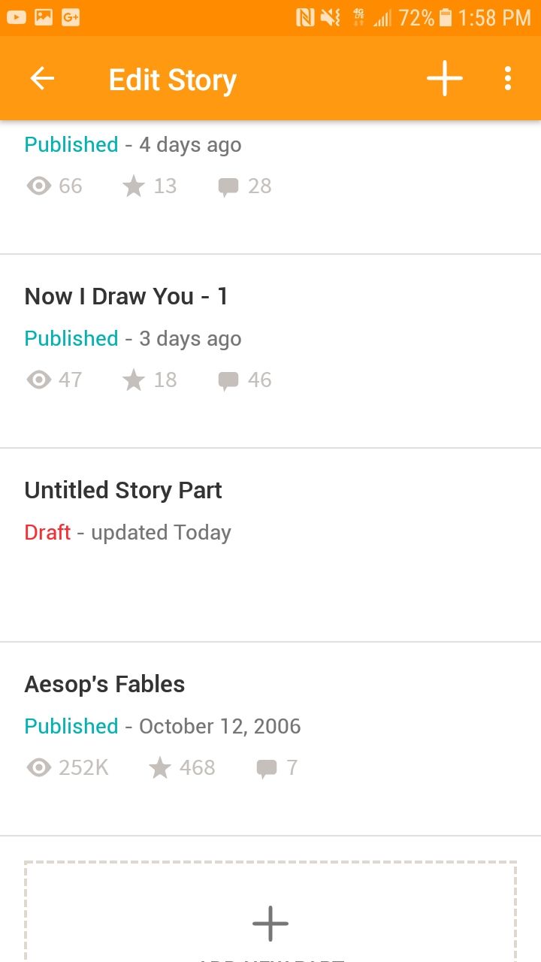Screen dimensions: 541x962
Task: Open the Now I Draw You - 1 part
Action: (x=270, y=351)
